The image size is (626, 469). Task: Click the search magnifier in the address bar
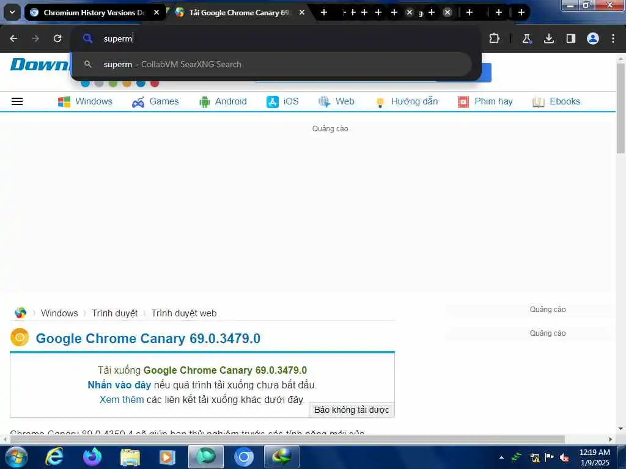click(88, 38)
